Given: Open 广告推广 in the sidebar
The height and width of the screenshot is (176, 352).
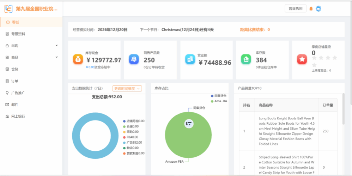Looking at the screenshot, I should point(31,93).
